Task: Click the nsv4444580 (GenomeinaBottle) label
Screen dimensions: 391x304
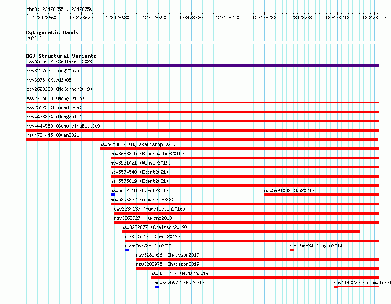Action: (x=63, y=126)
